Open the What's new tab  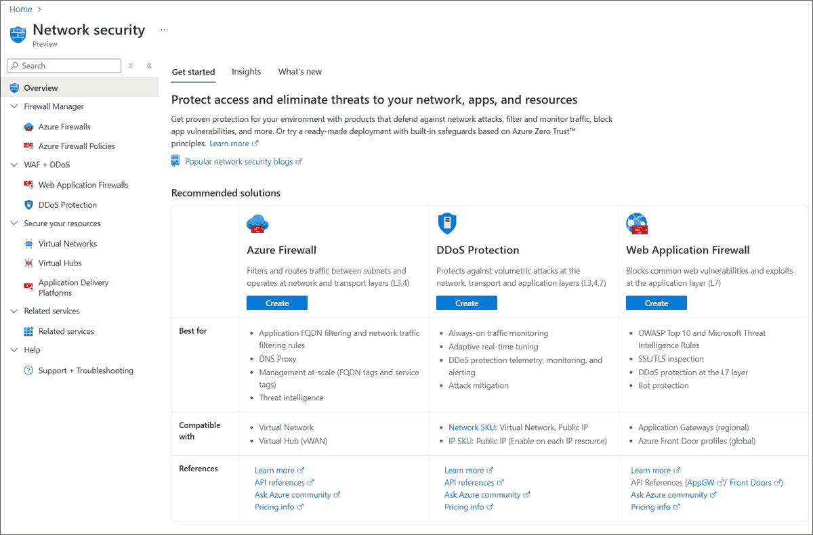300,72
